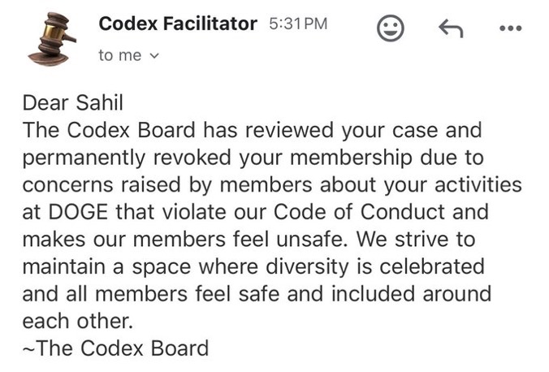Click the word "membership" in the message
Viewport: 549px width, 372px height.
point(343,158)
